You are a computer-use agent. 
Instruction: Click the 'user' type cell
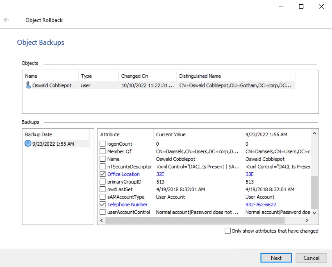pos(85,86)
